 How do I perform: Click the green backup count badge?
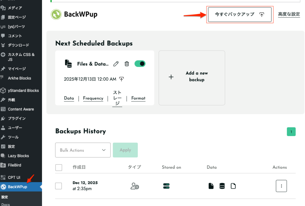tap(291, 132)
